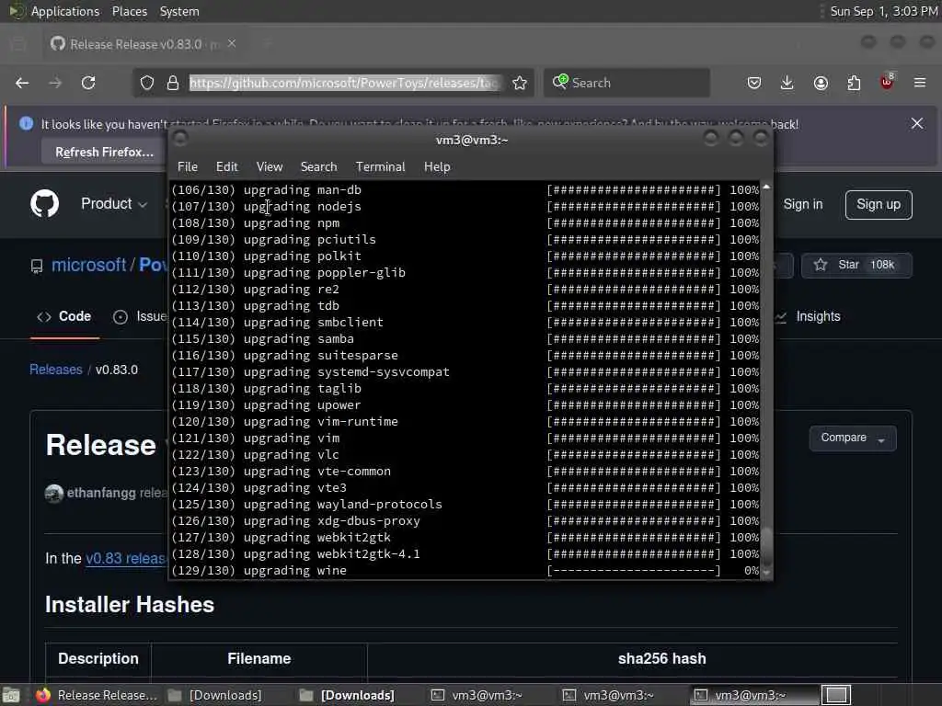This screenshot has height=706, width=942.
Task: Open the microsoft organization link
Action: coord(88,265)
